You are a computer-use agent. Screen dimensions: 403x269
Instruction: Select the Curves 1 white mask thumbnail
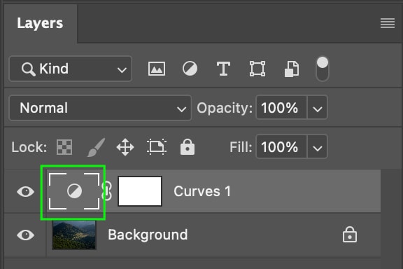coord(140,191)
